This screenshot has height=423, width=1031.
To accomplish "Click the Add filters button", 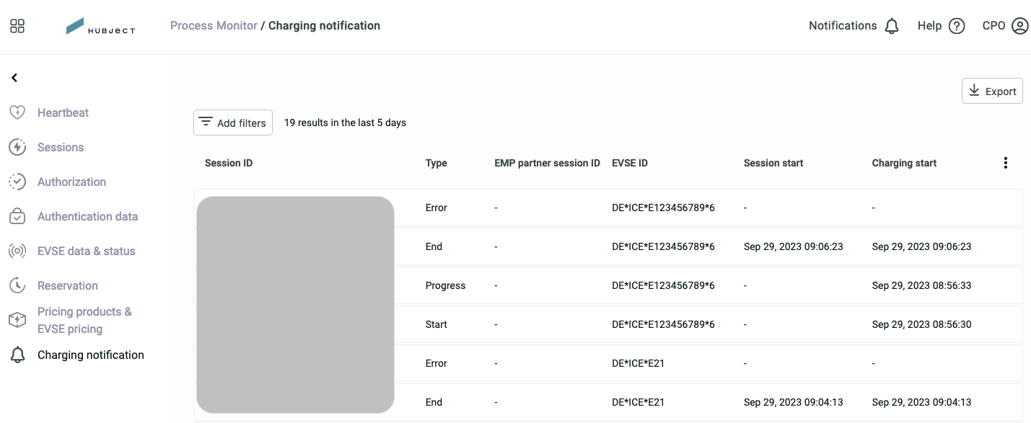I will [x=233, y=123].
